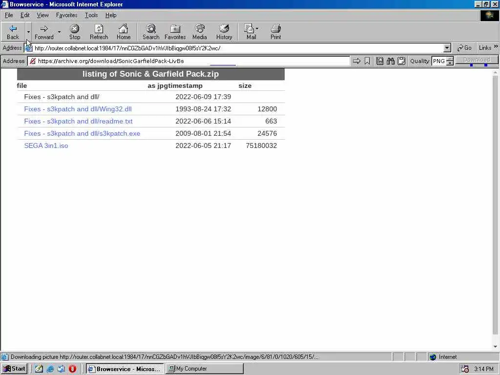Click the Download button
Screen dimensions: 500x375
(477, 60)
